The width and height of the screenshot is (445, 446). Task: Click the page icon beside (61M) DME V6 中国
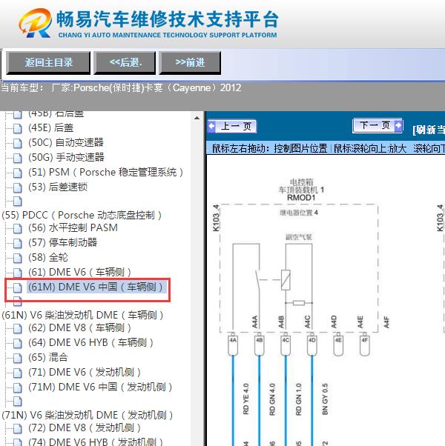pos(17,287)
